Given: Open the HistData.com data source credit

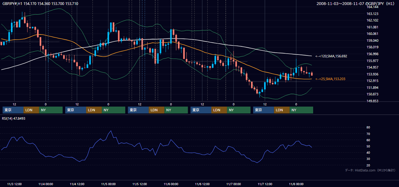Looking at the screenshot, I should (370, 170).
